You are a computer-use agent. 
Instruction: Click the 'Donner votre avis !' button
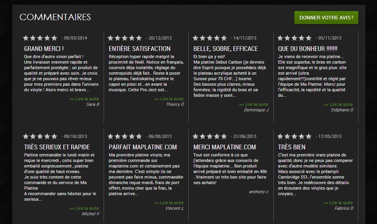click(x=326, y=18)
